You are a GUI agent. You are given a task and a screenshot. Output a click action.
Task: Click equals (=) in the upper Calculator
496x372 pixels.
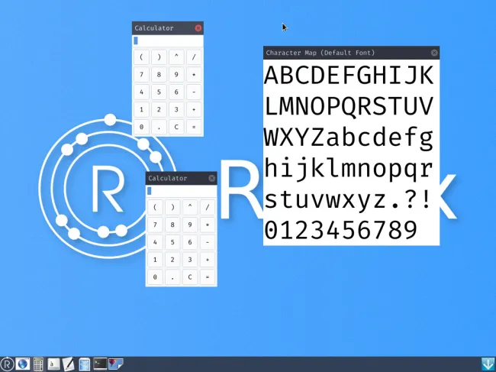[x=194, y=127]
